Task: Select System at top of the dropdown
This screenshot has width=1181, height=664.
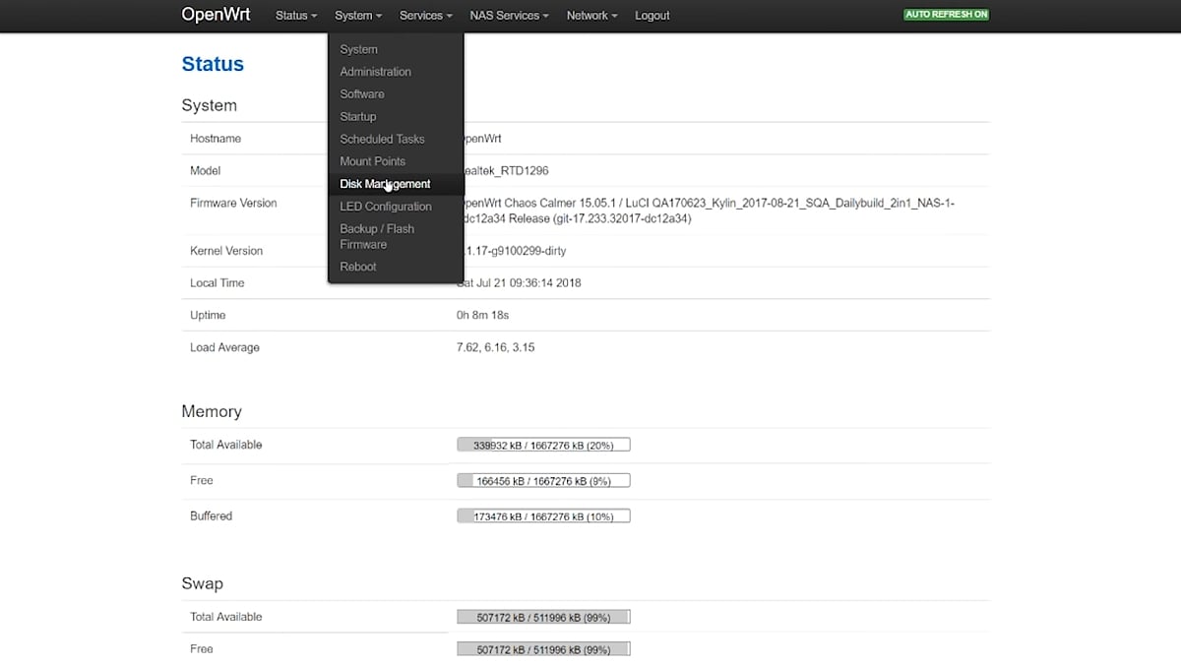Action: (x=358, y=49)
